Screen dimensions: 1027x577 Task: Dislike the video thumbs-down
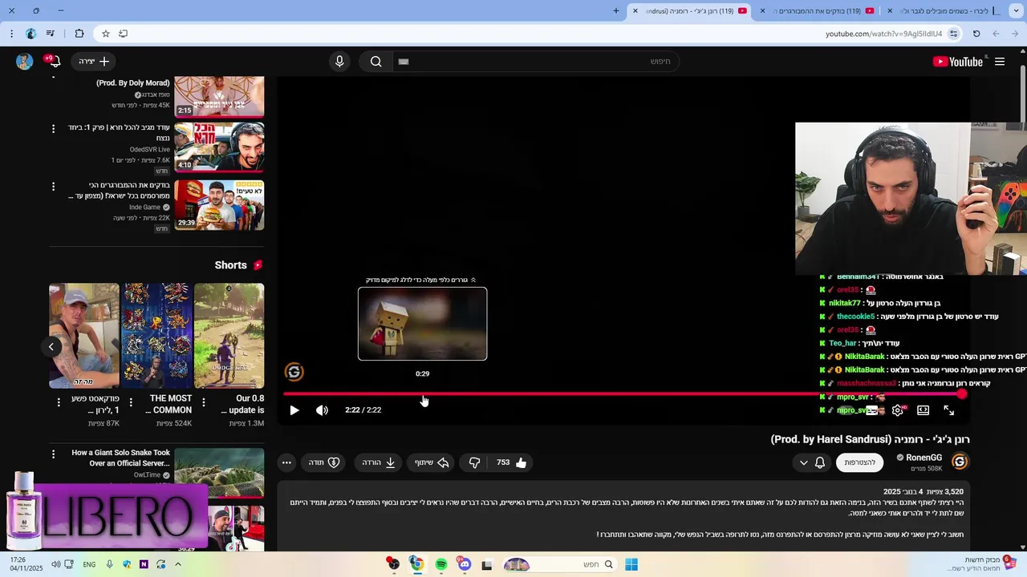coord(474,462)
